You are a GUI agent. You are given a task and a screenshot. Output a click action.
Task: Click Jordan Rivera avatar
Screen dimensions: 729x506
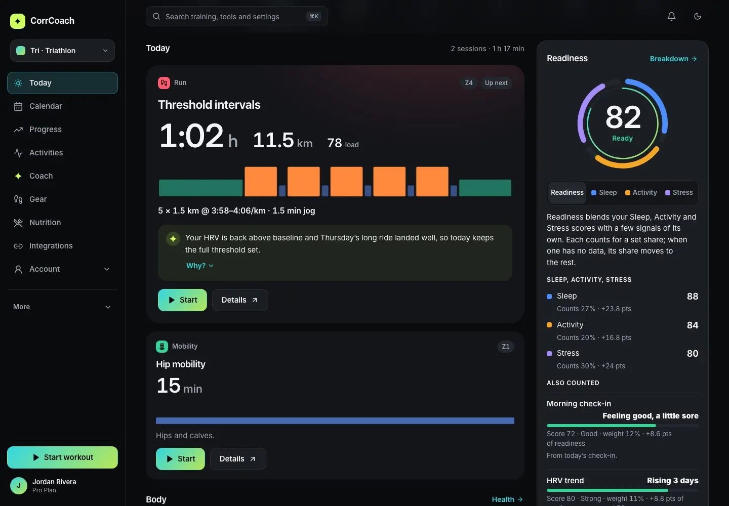click(19, 486)
